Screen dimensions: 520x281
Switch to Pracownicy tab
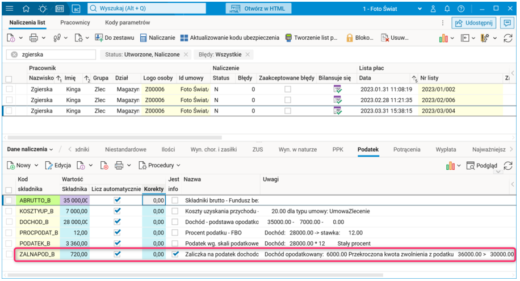pos(75,23)
